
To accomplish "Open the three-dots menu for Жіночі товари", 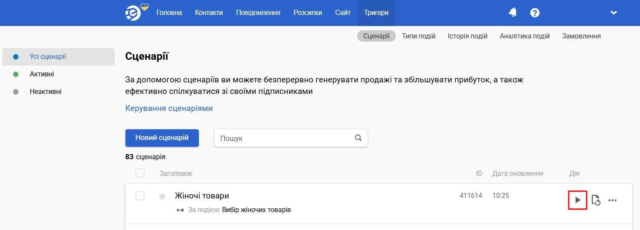I will tap(613, 200).
